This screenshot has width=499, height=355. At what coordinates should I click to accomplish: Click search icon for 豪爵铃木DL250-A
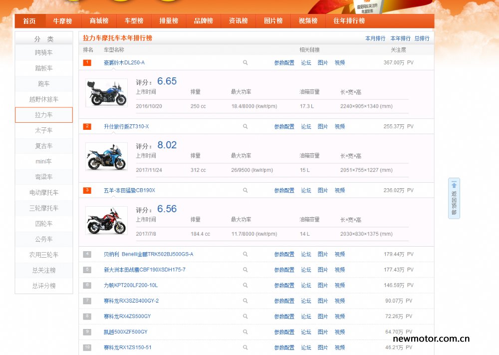[x=245, y=63]
